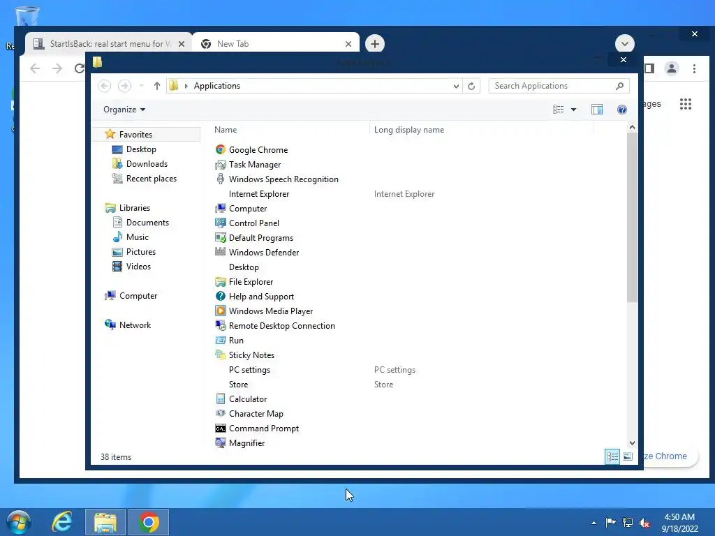The height and width of the screenshot is (536, 715).
Task: Open a new Chrome tab
Action: click(x=374, y=44)
